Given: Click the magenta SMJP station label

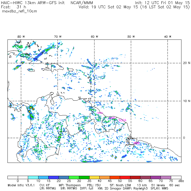Looking at the screenshot, I should coord(112,118).
